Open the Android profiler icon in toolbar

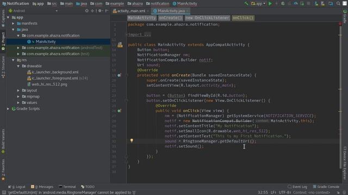click(296, 4)
